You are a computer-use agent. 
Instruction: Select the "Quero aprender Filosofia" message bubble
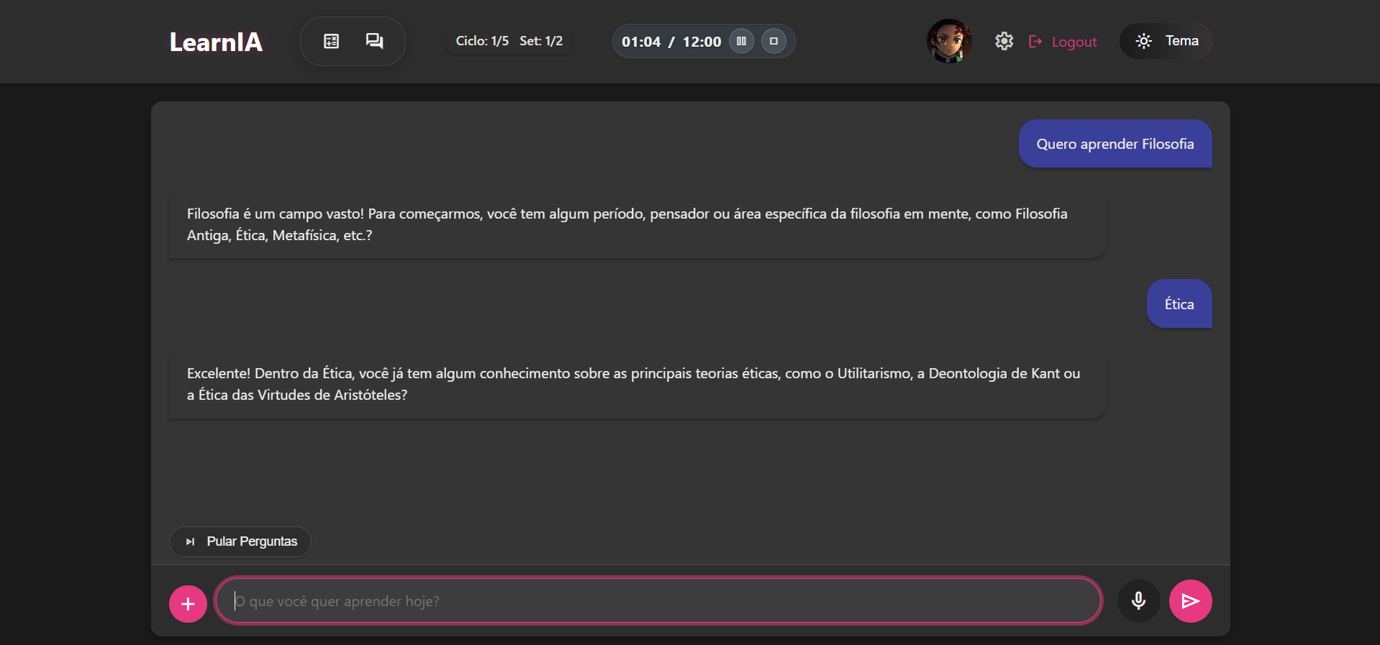pos(1115,144)
